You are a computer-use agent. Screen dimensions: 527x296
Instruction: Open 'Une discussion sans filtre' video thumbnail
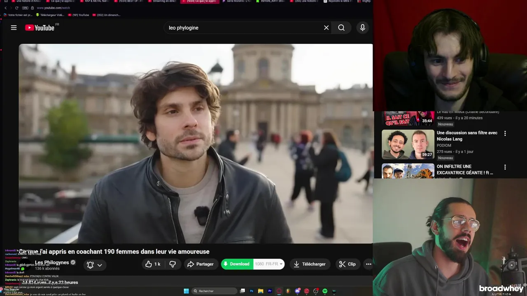pyautogui.click(x=408, y=144)
